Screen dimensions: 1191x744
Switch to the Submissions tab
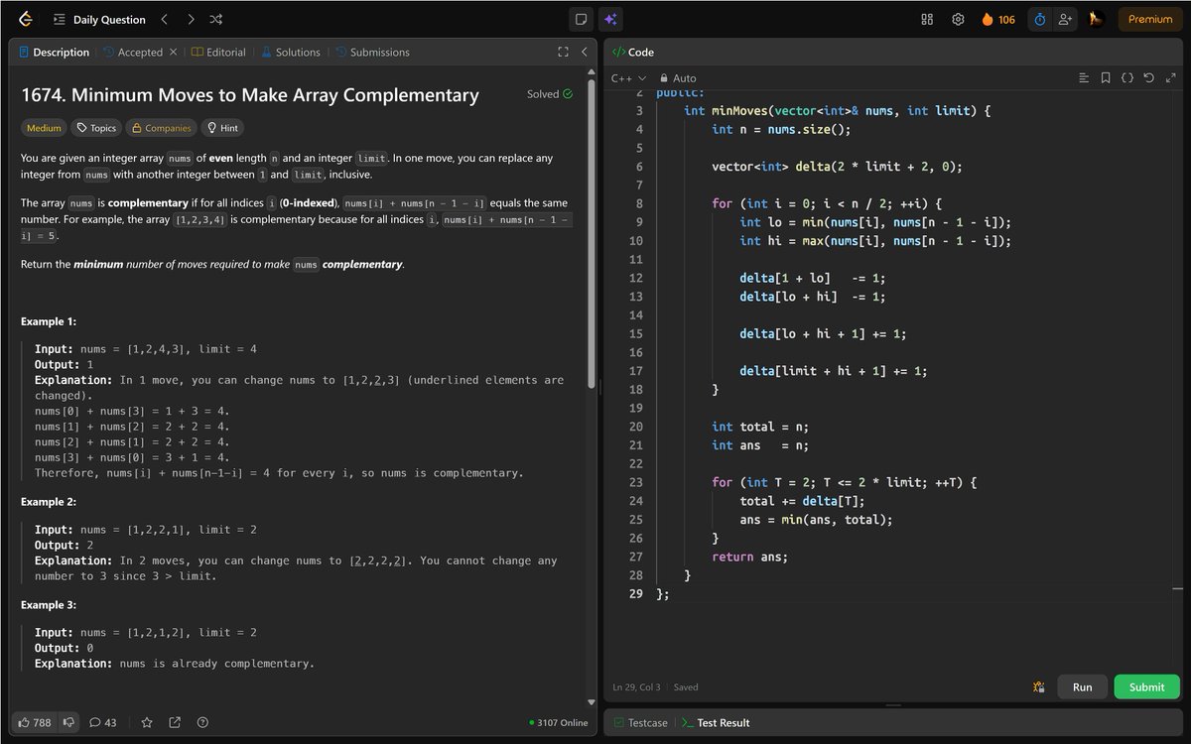372,52
